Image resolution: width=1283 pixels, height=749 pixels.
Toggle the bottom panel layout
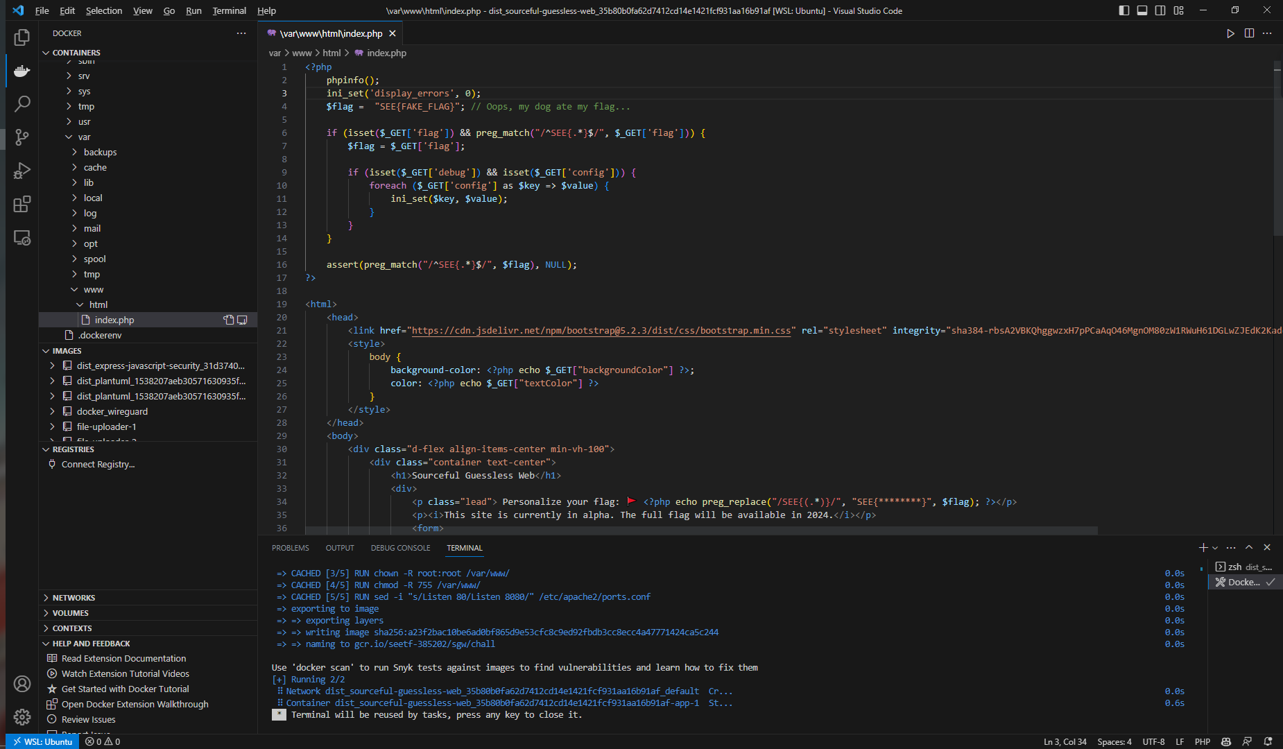click(1142, 10)
